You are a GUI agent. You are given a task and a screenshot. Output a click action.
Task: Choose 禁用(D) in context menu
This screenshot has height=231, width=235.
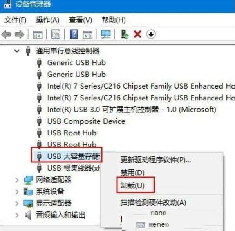(x=132, y=172)
